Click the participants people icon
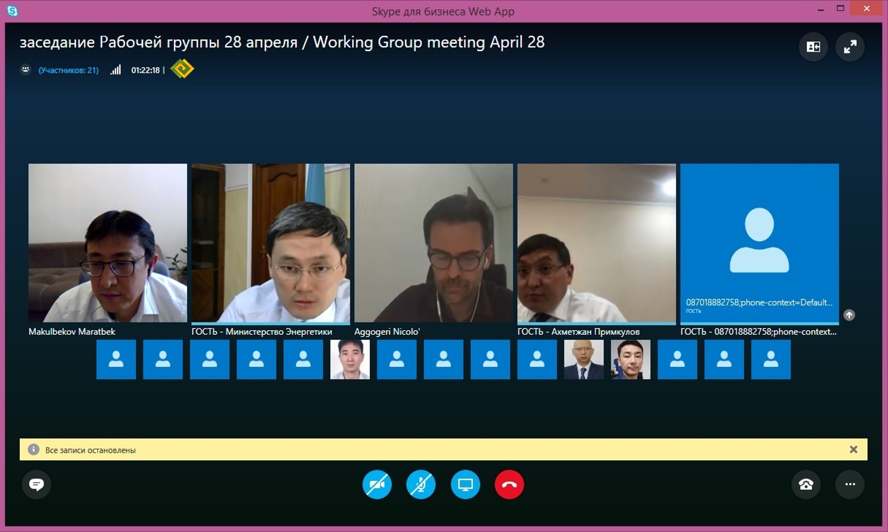The height and width of the screenshot is (532, 888). (x=26, y=70)
